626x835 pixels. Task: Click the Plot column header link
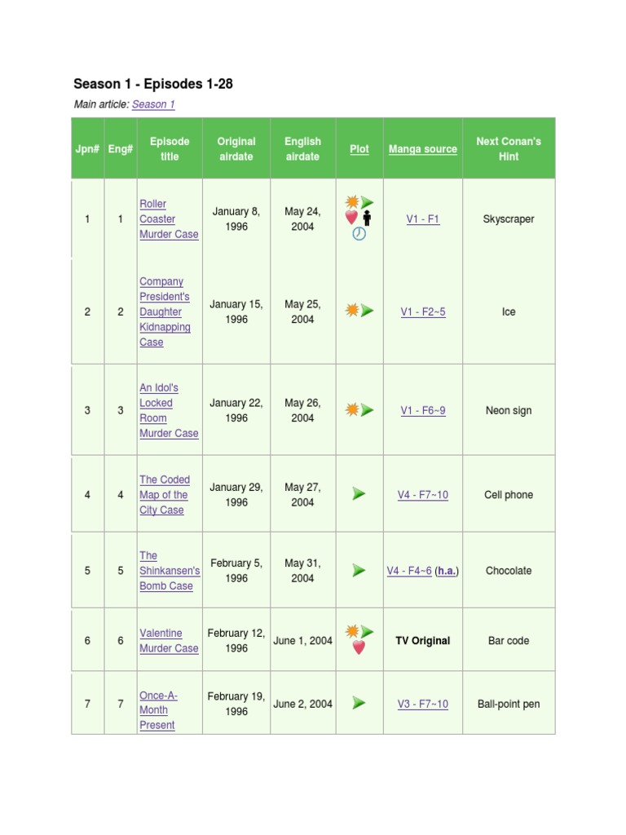(359, 149)
